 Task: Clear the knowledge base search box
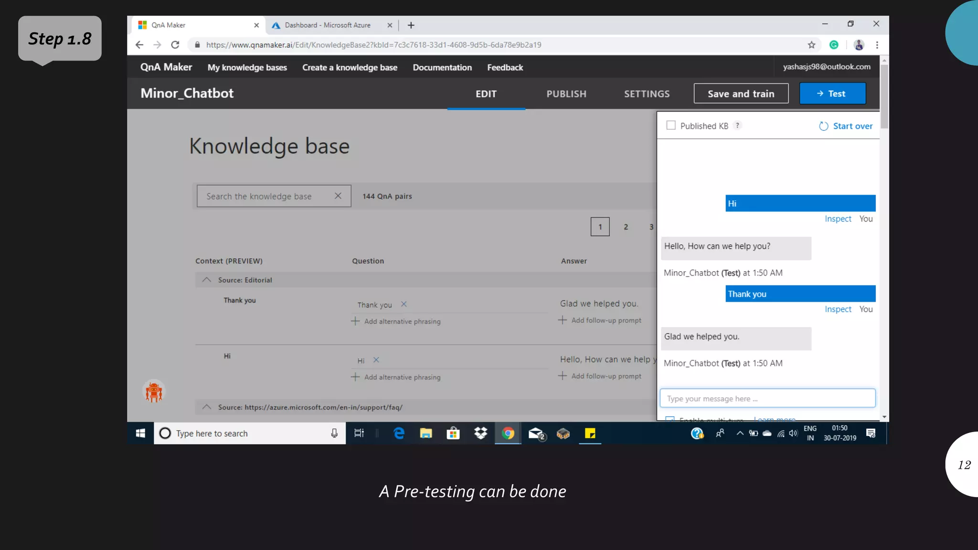338,196
